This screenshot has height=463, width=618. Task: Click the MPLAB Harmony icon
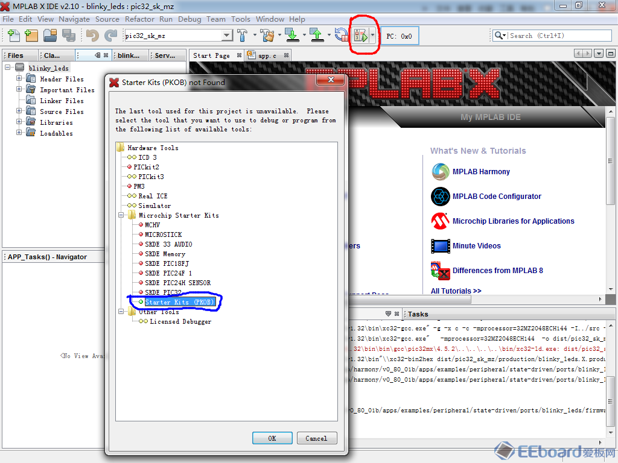(x=440, y=172)
